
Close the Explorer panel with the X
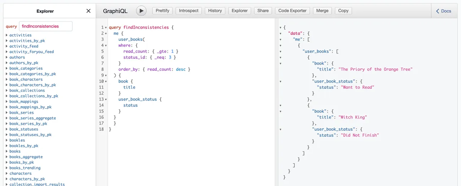[88, 11]
